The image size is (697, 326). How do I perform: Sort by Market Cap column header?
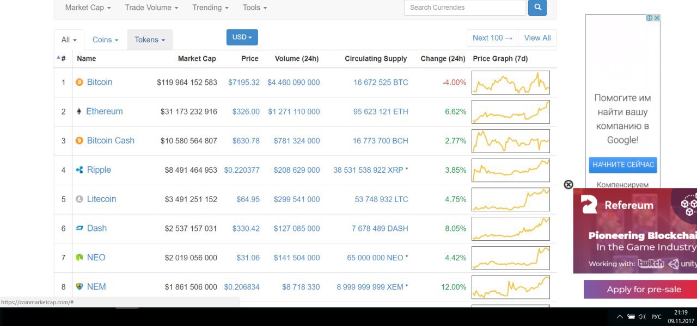click(x=197, y=59)
